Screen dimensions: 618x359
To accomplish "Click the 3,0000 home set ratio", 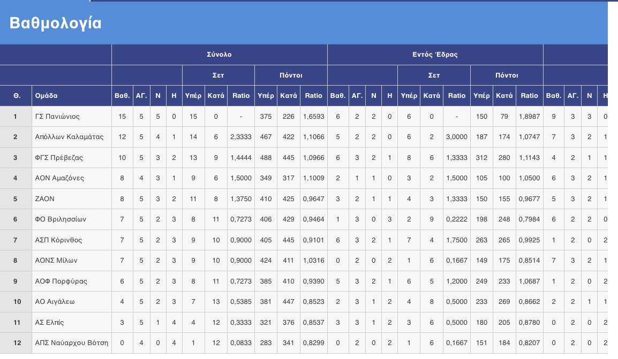I will [457, 137].
